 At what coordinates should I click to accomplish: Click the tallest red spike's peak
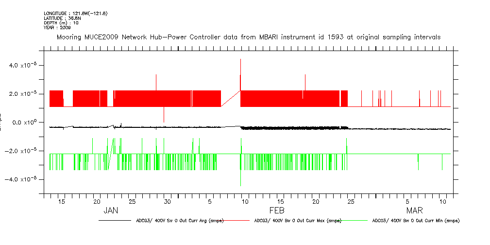240,59
